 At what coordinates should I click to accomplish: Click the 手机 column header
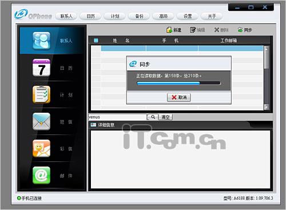[x=170, y=40]
